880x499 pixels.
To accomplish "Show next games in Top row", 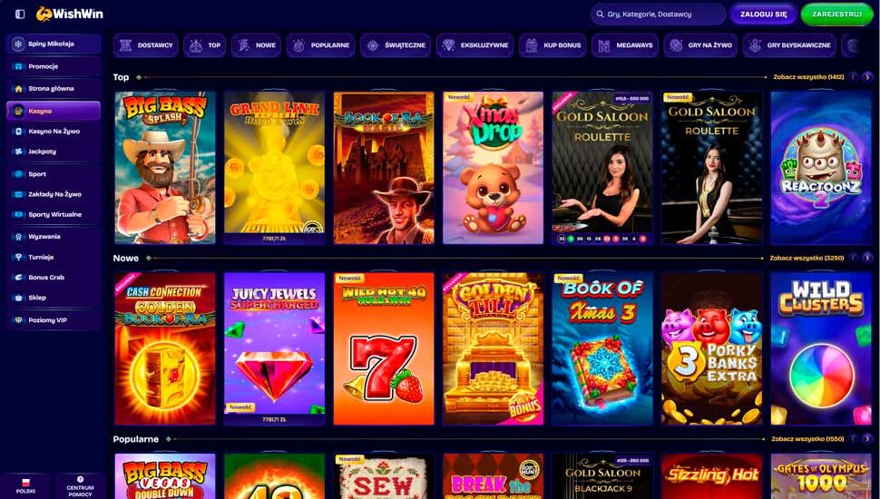I will pyautogui.click(x=867, y=77).
